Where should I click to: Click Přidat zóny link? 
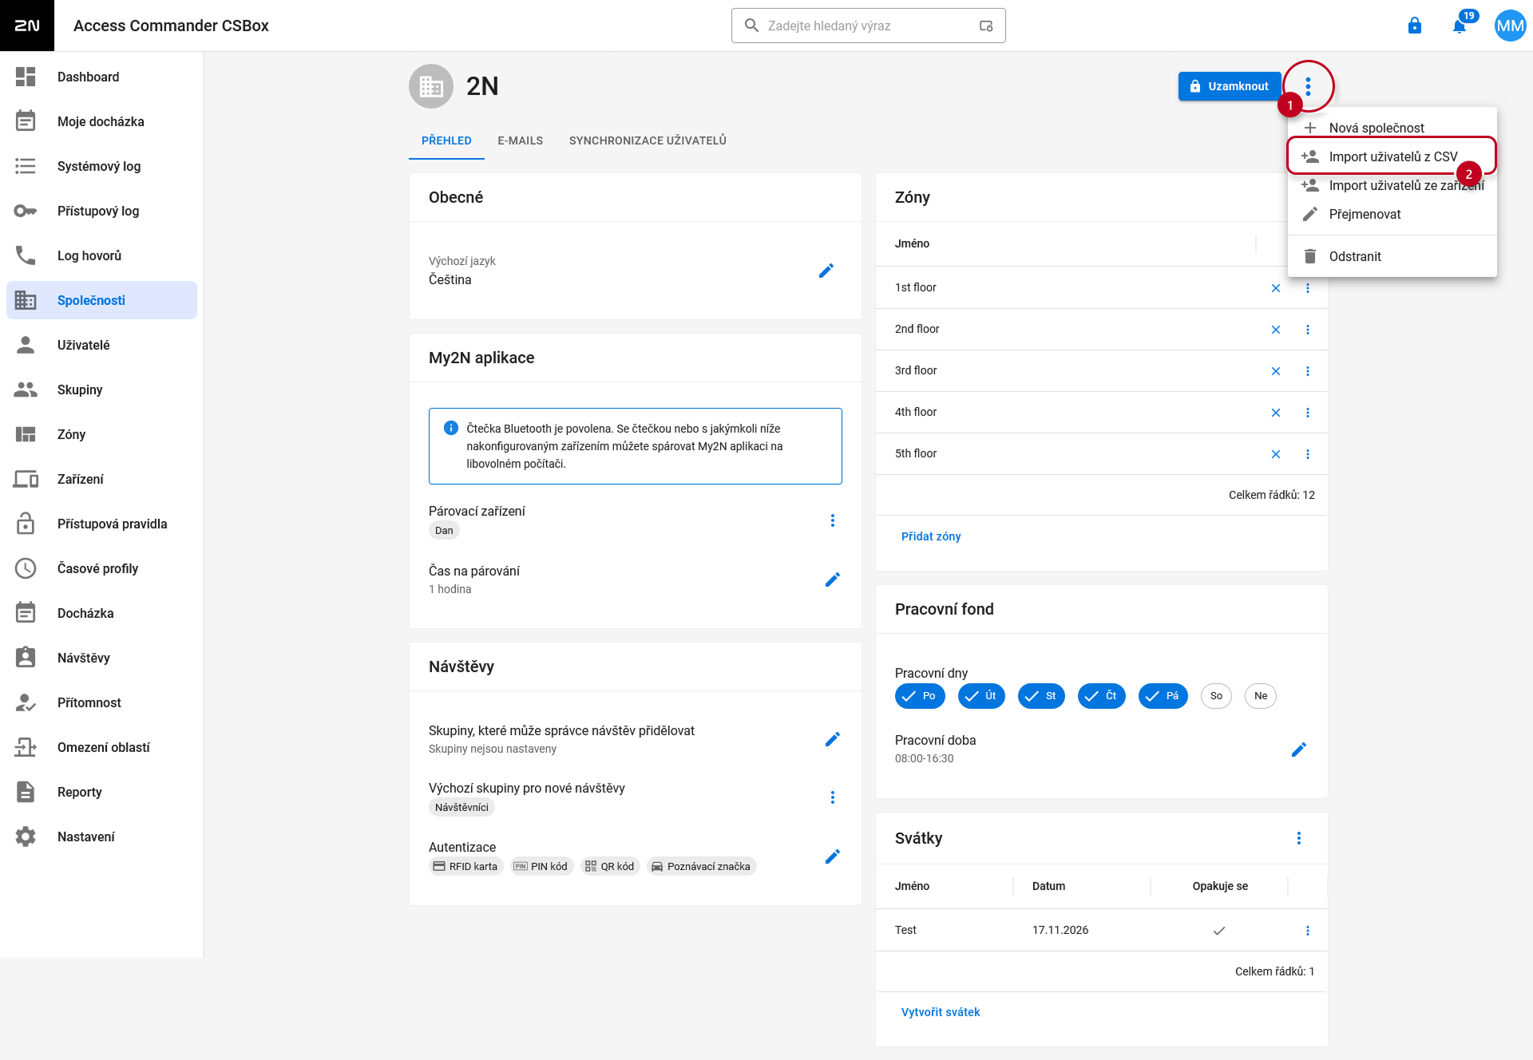[x=931, y=536]
